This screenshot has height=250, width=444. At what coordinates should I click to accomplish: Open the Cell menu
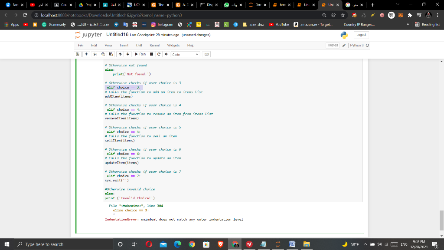[x=139, y=45]
